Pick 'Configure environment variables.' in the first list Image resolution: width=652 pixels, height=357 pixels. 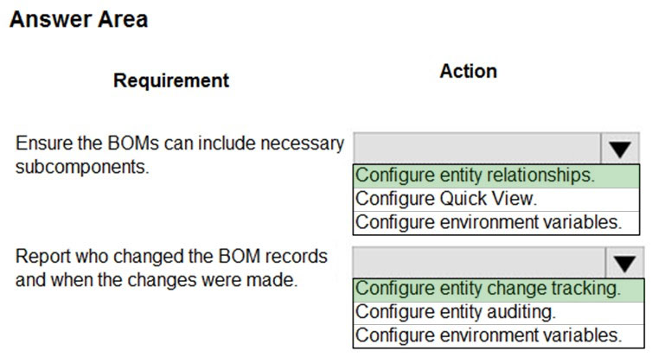(x=496, y=222)
